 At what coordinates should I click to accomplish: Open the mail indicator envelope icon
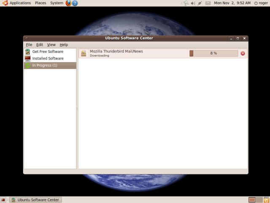tap(208, 3)
